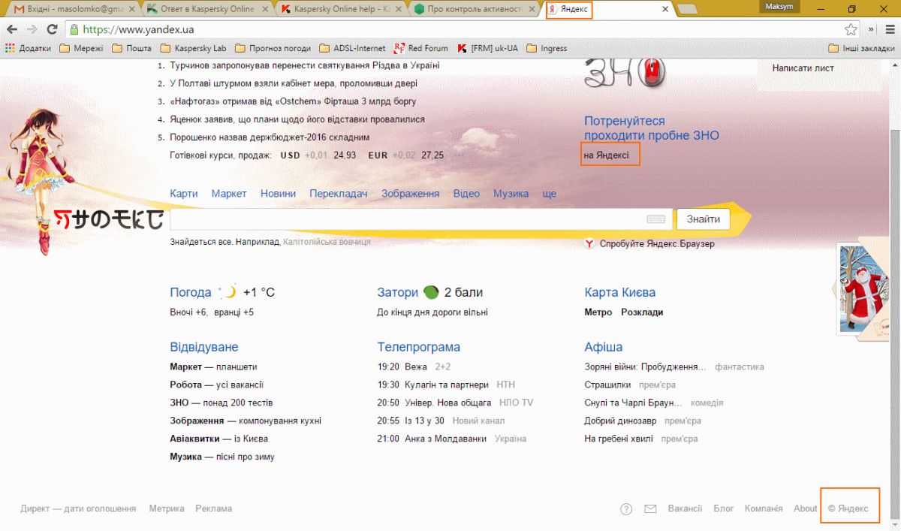This screenshot has height=531, width=901.
Task: Click the ZNO mouse logo image
Action: (x=625, y=73)
